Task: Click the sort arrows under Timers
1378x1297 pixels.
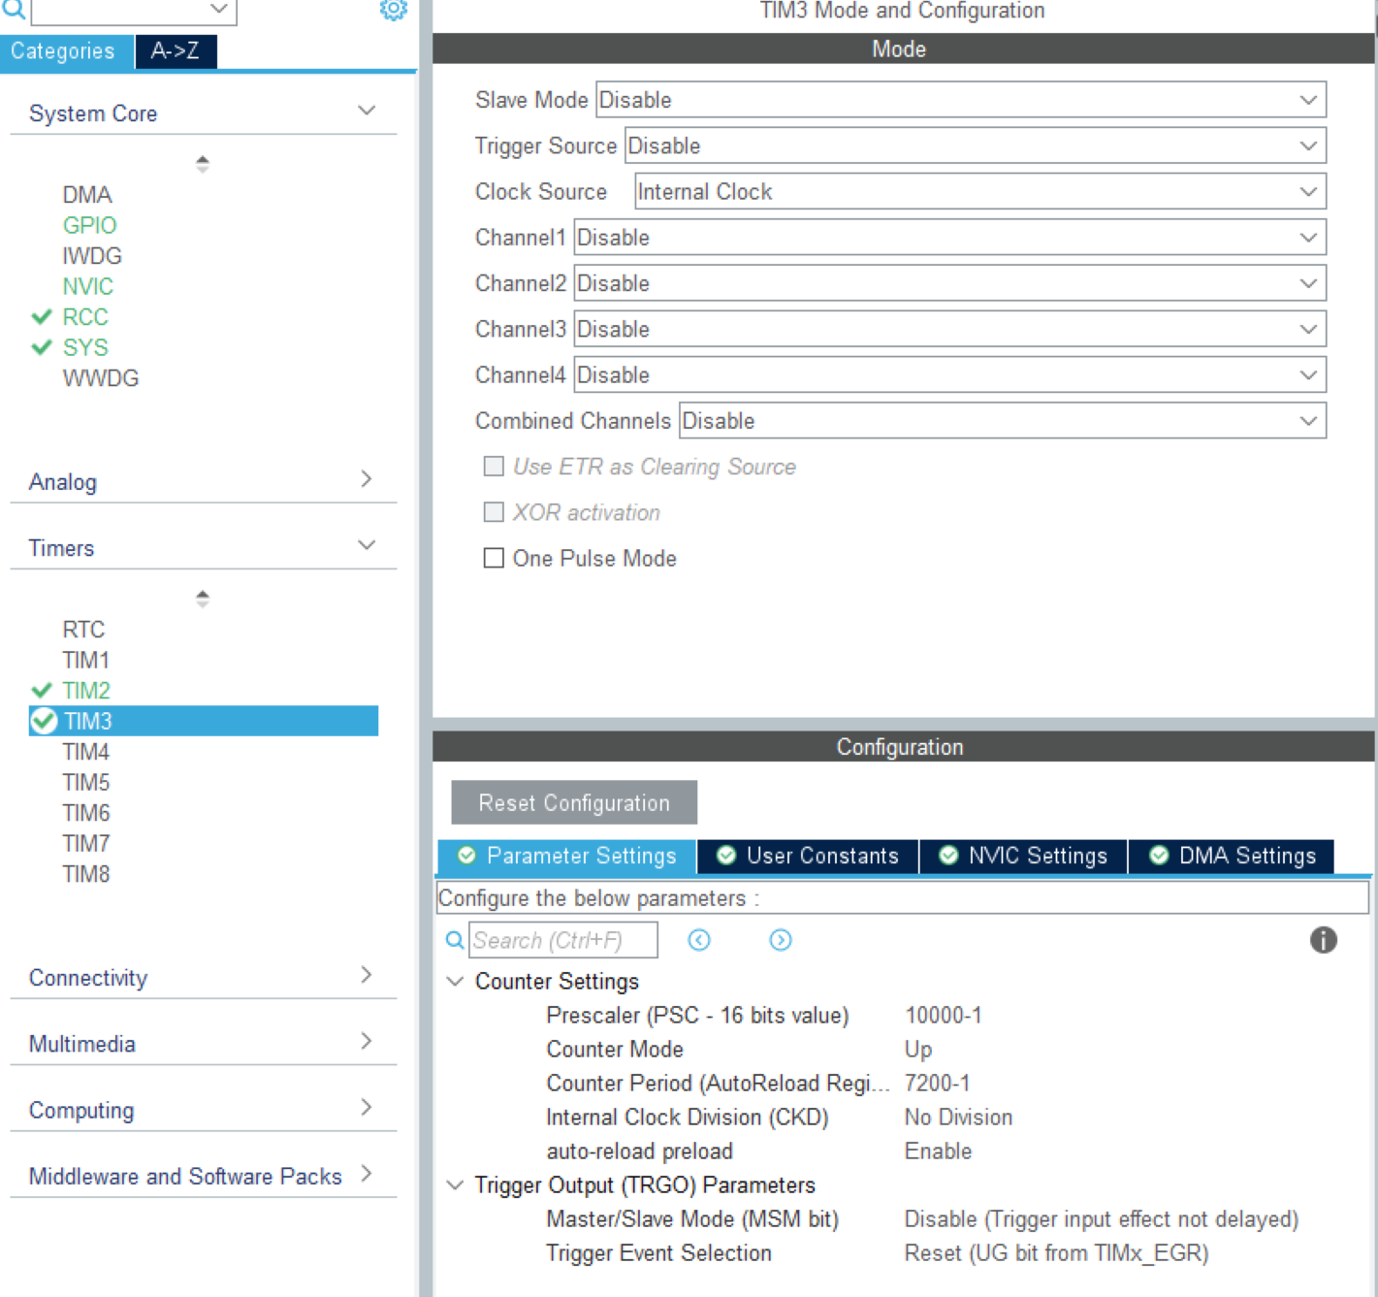Action: [202, 598]
